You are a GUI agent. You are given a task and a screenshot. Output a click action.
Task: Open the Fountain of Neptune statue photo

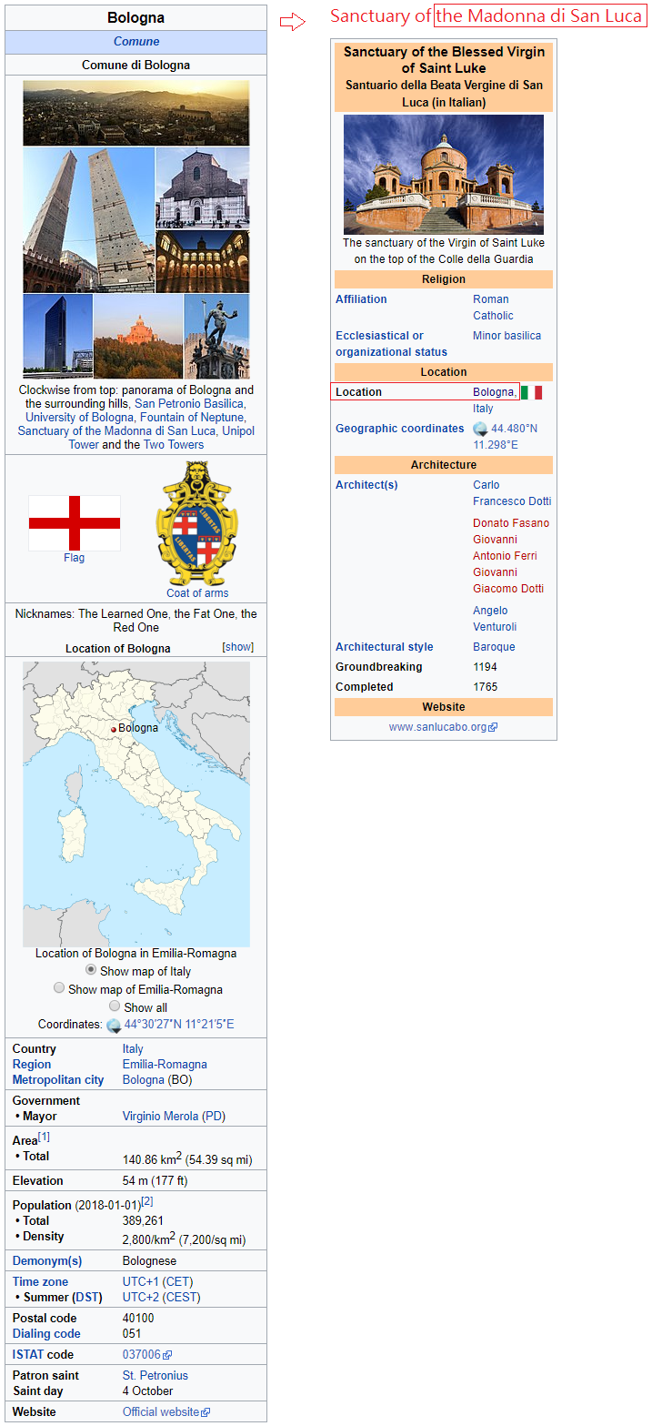click(x=216, y=336)
